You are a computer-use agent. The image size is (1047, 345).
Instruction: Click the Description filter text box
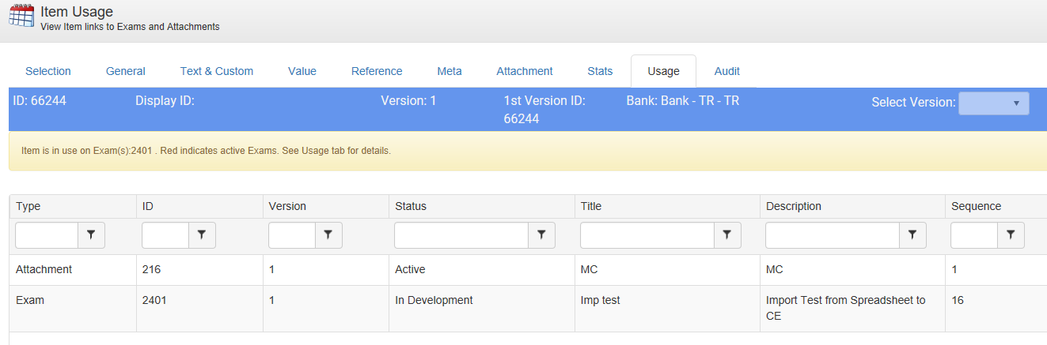click(832, 234)
